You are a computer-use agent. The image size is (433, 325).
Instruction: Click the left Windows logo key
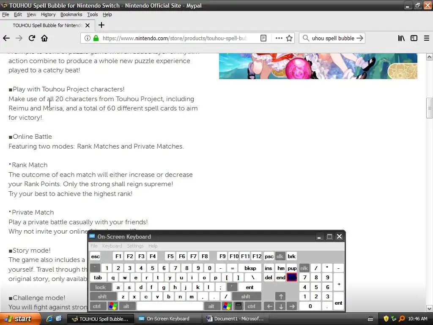click(113, 306)
